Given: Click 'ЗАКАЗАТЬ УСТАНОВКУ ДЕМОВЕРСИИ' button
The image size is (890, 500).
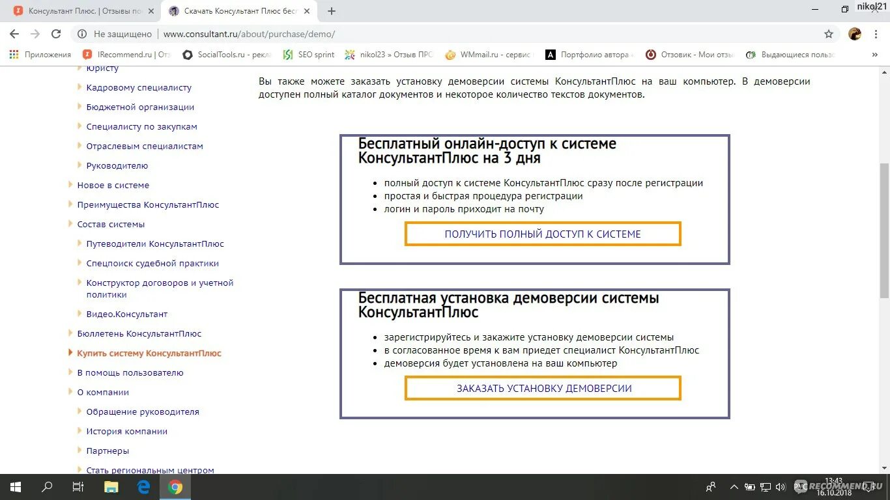Looking at the screenshot, I should click(x=543, y=388).
